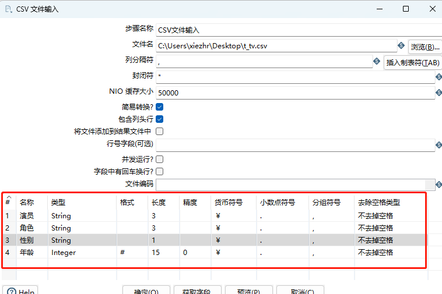Click the 浏览(B)... button

pos(425,47)
